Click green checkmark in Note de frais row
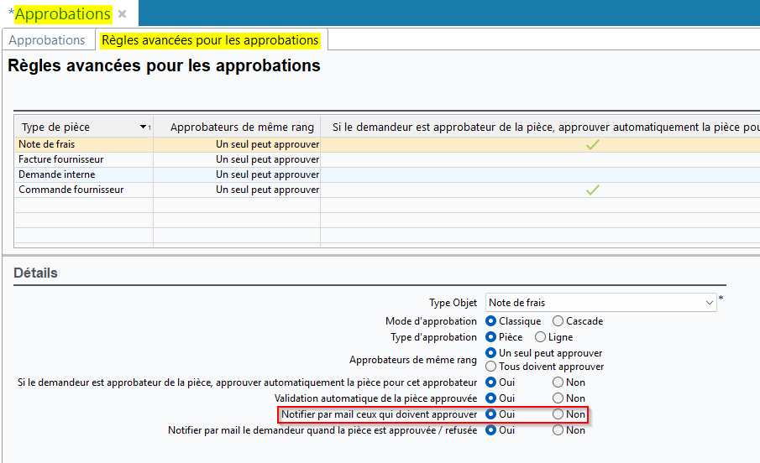Image resolution: width=760 pixels, height=463 pixels. click(593, 144)
